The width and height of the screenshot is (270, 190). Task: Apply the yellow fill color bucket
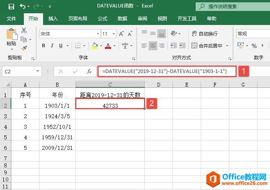(95, 46)
